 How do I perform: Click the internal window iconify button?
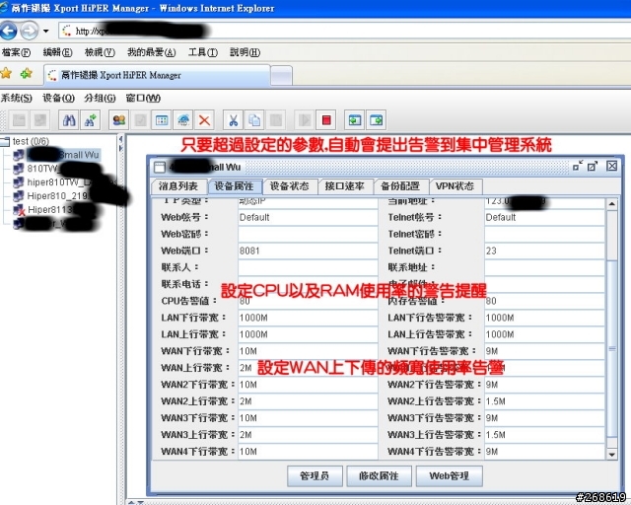tap(578, 166)
